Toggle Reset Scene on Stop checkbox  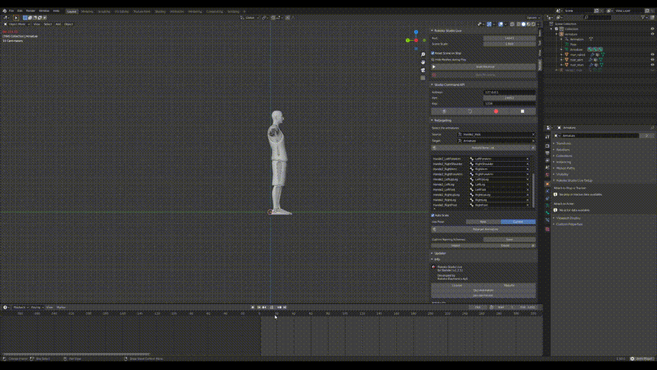[433, 53]
